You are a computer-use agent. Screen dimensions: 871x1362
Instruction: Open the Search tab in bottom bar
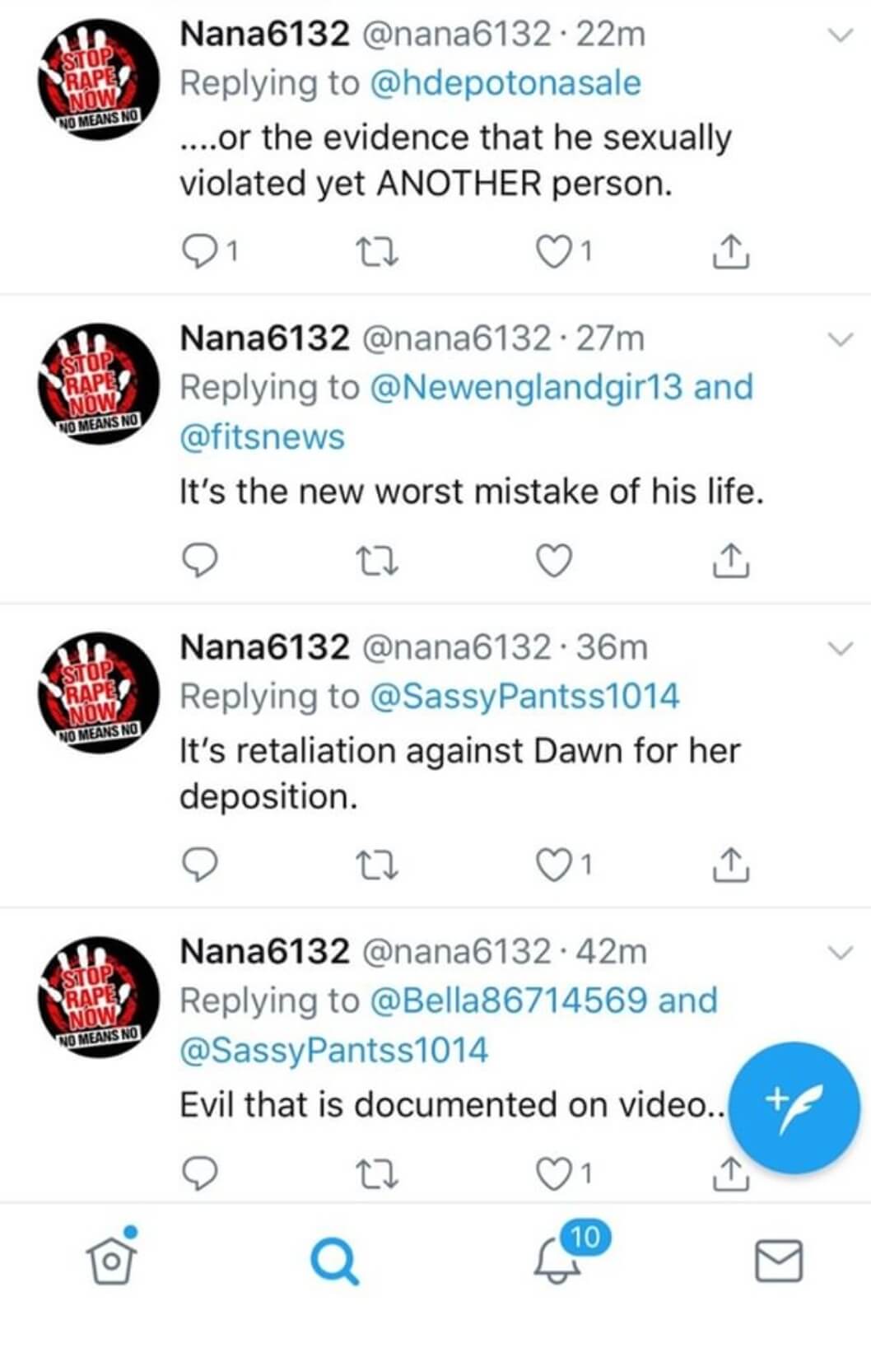click(x=334, y=1262)
